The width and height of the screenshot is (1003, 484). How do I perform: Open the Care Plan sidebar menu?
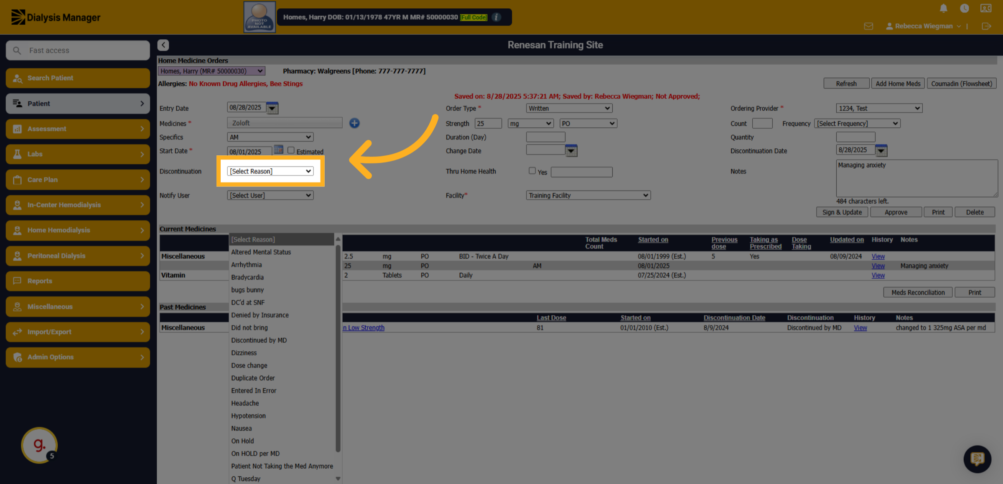click(x=78, y=180)
